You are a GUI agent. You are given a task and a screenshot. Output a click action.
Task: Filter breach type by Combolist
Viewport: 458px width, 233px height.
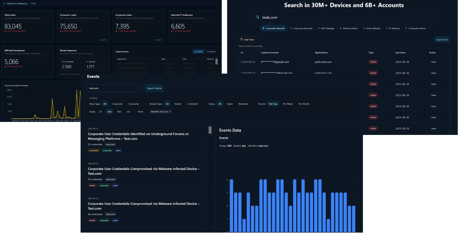point(193,104)
